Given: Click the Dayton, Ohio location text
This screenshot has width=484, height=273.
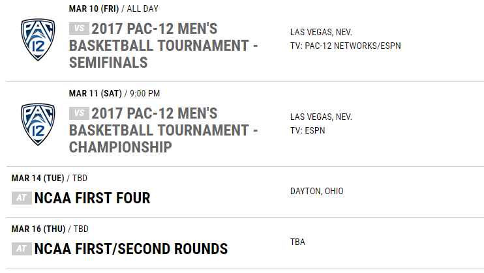Looking at the screenshot, I should (317, 192).
